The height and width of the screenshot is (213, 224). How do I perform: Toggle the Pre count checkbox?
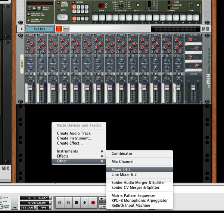coord(1,201)
